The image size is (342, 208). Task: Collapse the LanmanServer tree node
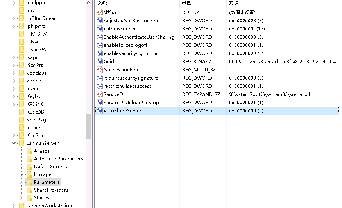tap(14, 143)
